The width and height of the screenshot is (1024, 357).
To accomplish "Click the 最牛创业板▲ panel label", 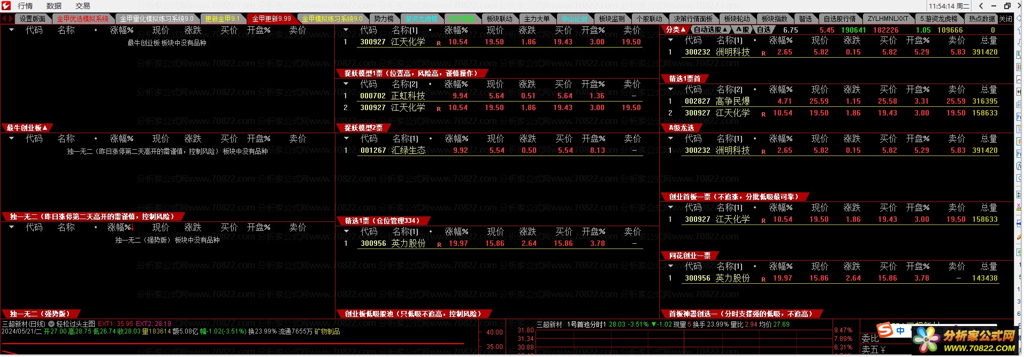I will pos(27,128).
